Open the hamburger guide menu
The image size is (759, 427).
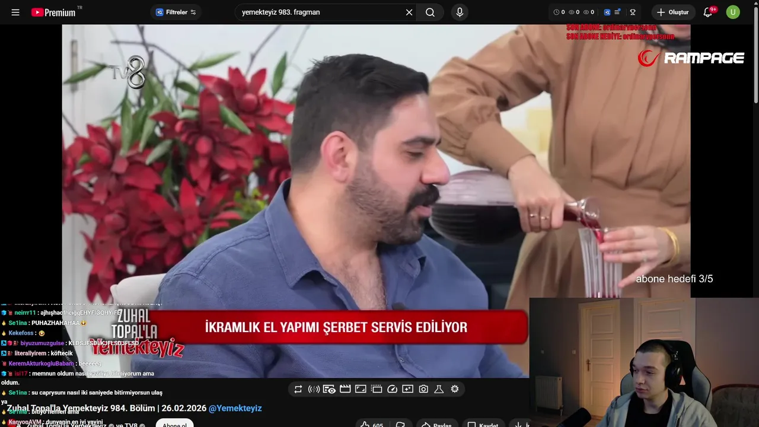[x=15, y=12]
